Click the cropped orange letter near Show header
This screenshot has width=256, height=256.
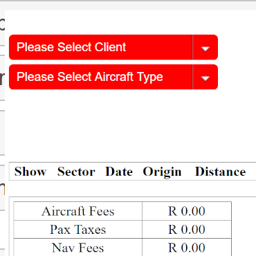point(2,189)
